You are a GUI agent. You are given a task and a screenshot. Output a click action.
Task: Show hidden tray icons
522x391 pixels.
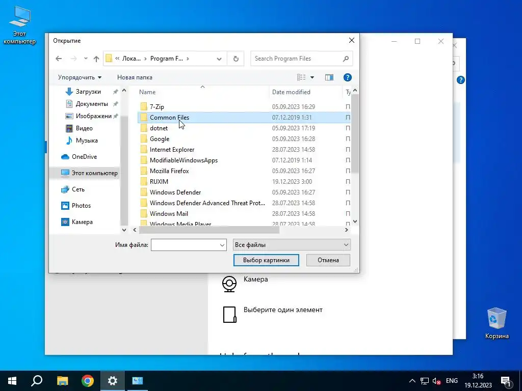pos(412,381)
